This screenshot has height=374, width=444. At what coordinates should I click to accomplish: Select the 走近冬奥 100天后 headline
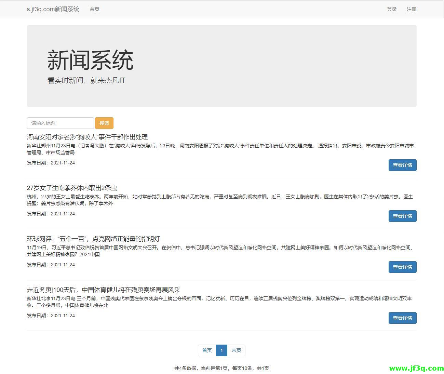point(104,290)
